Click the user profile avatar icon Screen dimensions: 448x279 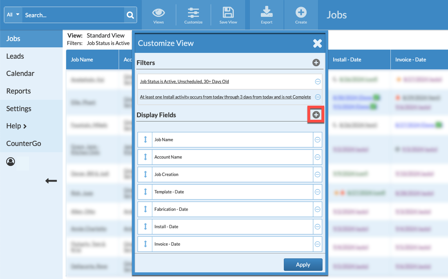11,162
